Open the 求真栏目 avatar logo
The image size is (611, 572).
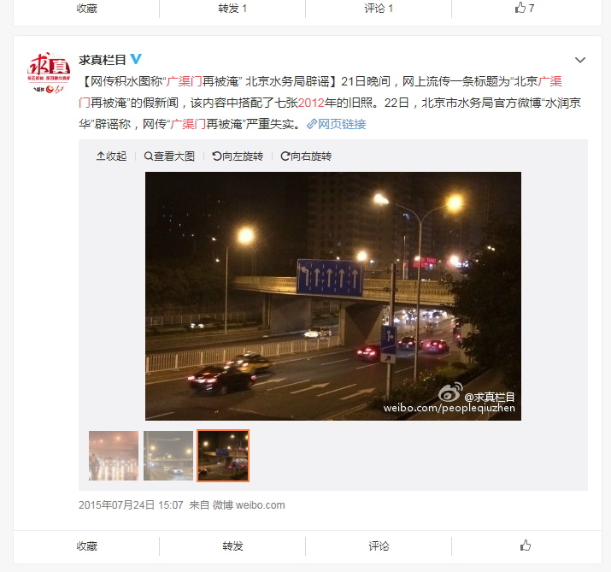pyautogui.click(x=49, y=73)
